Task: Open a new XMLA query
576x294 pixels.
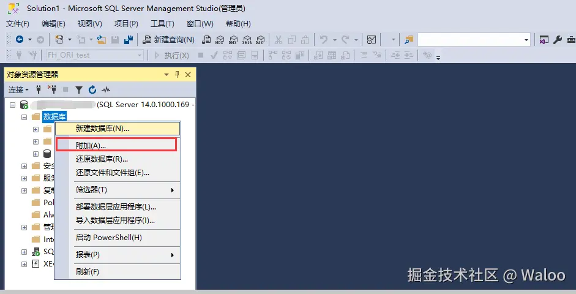Action: pyautogui.click(x=247, y=39)
